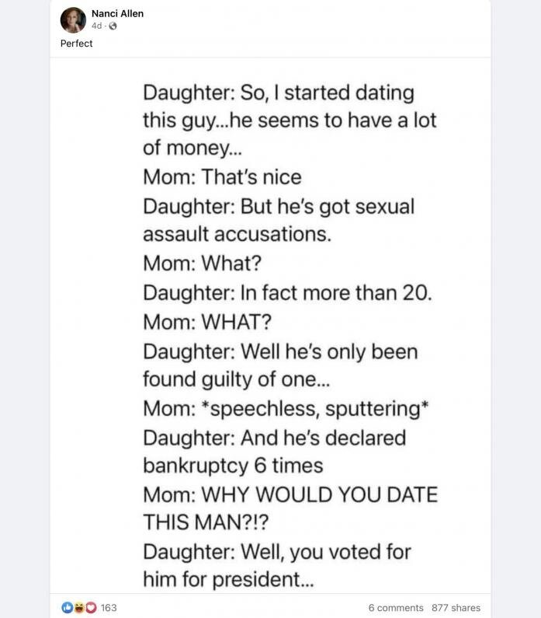Click the 'So, I started dating' line
The width and height of the screenshot is (541, 618).
coord(279,93)
